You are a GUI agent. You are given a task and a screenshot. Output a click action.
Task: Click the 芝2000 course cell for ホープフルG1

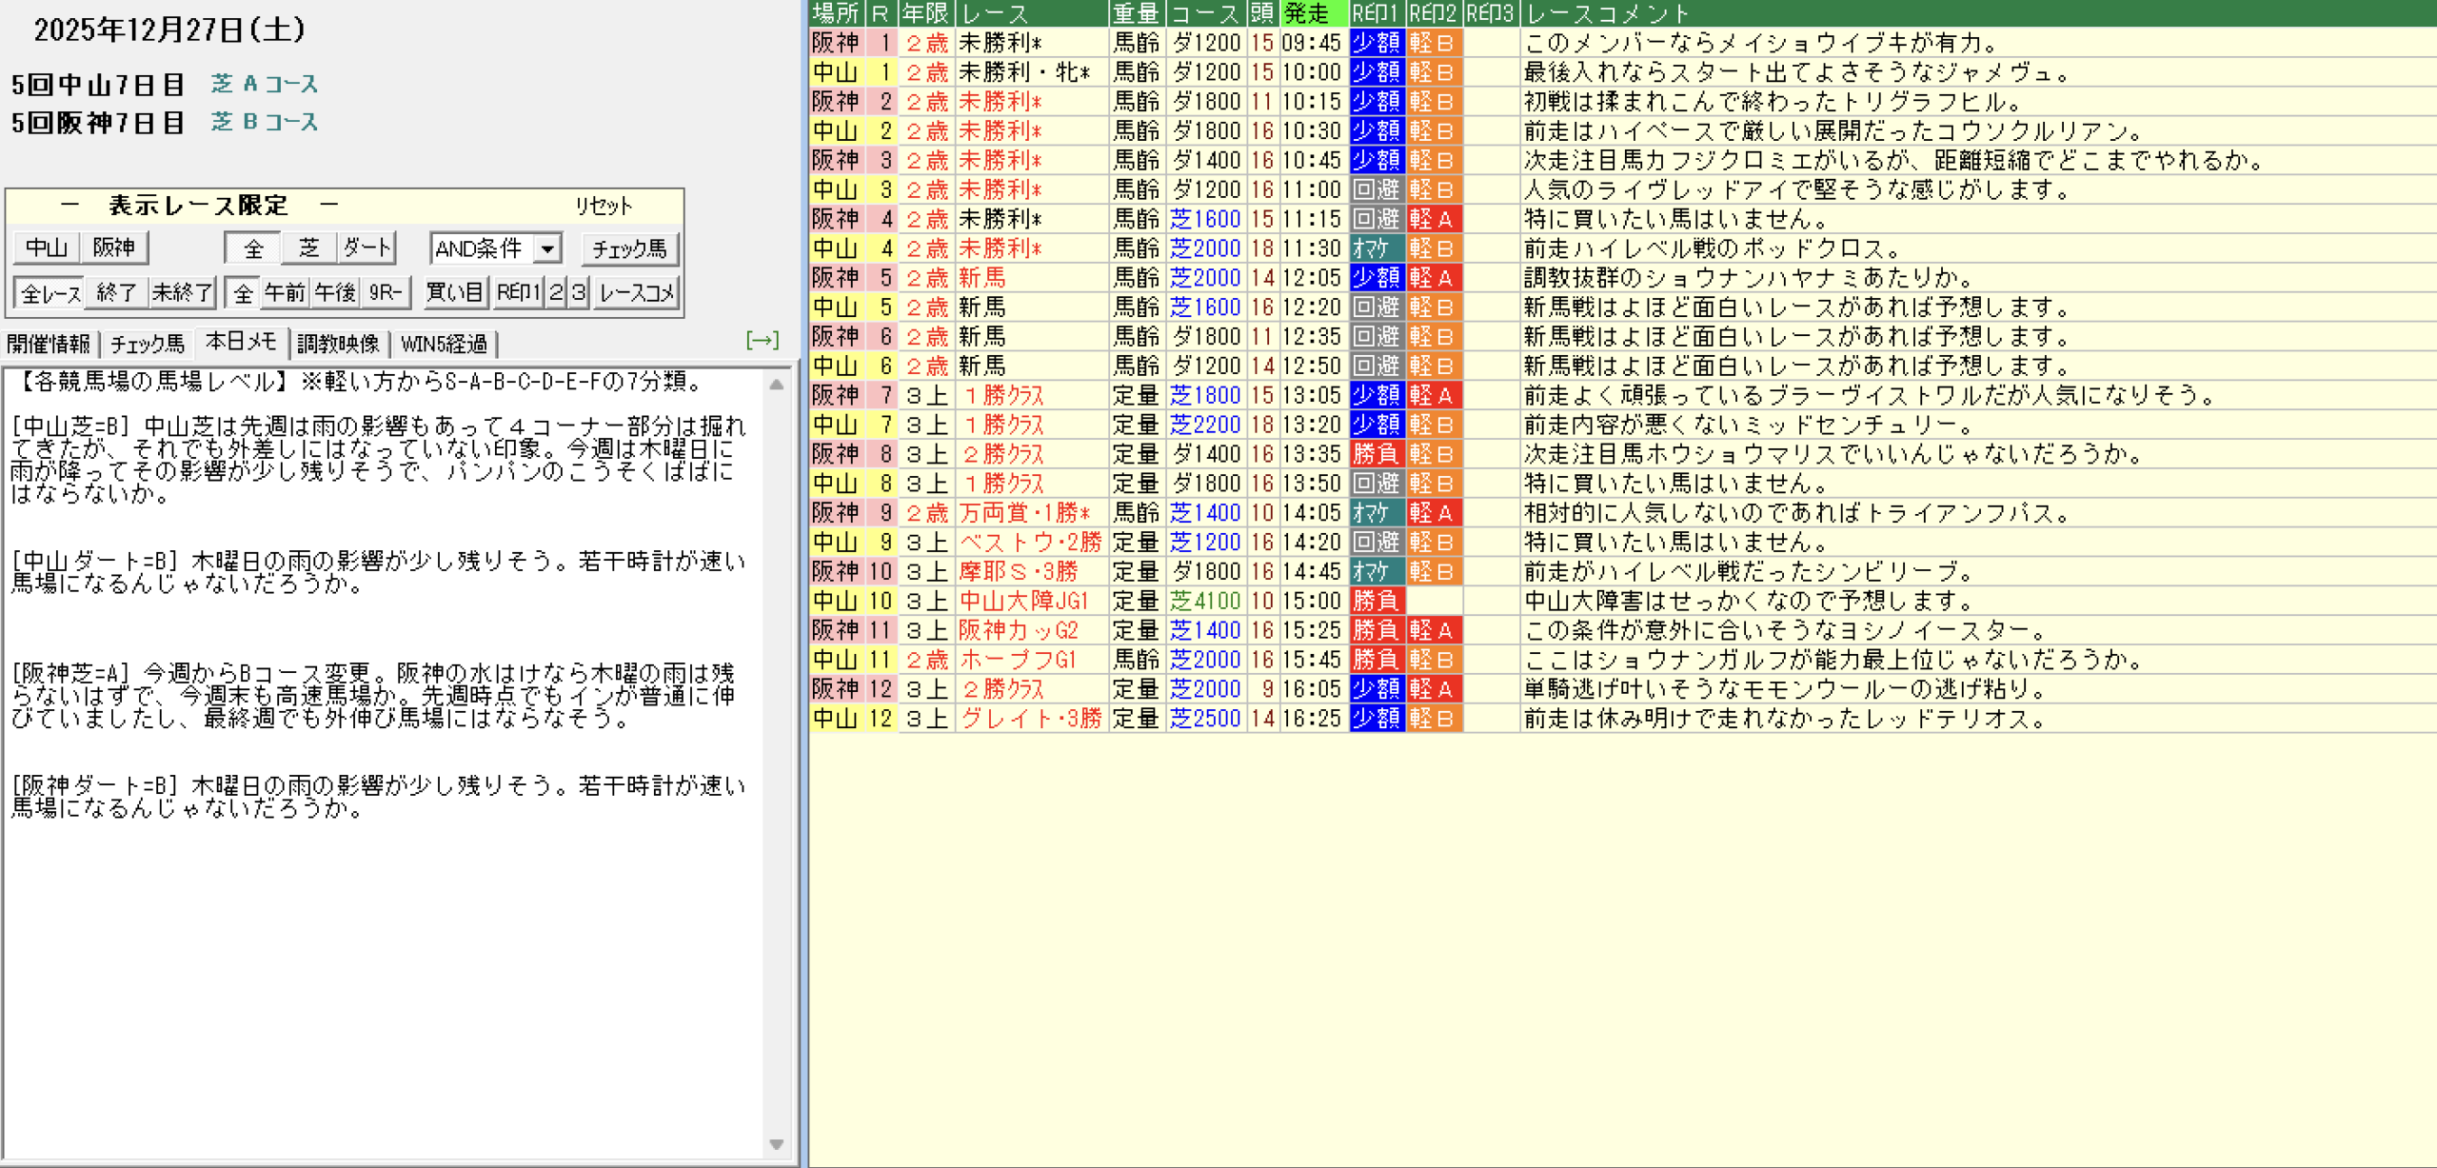tap(1204, 660)
